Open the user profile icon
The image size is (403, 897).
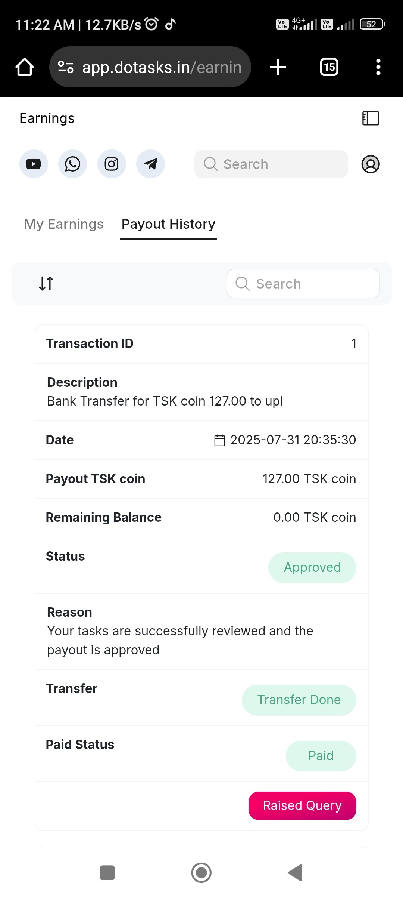pyautogui.click(x=371, y=164)
